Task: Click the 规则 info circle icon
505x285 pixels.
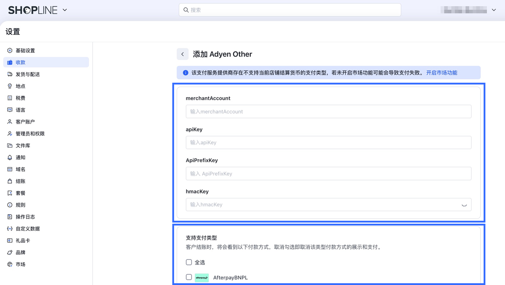Action: [10, 205]
